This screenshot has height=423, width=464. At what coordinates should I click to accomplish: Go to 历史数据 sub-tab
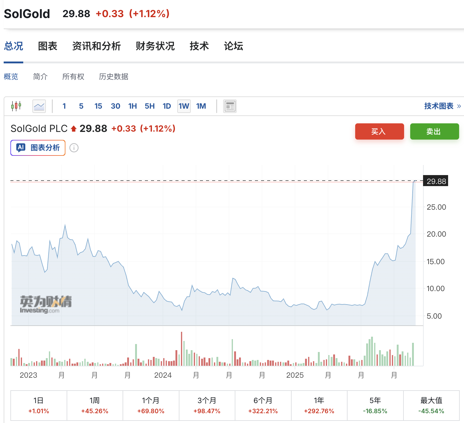point(114,77)
